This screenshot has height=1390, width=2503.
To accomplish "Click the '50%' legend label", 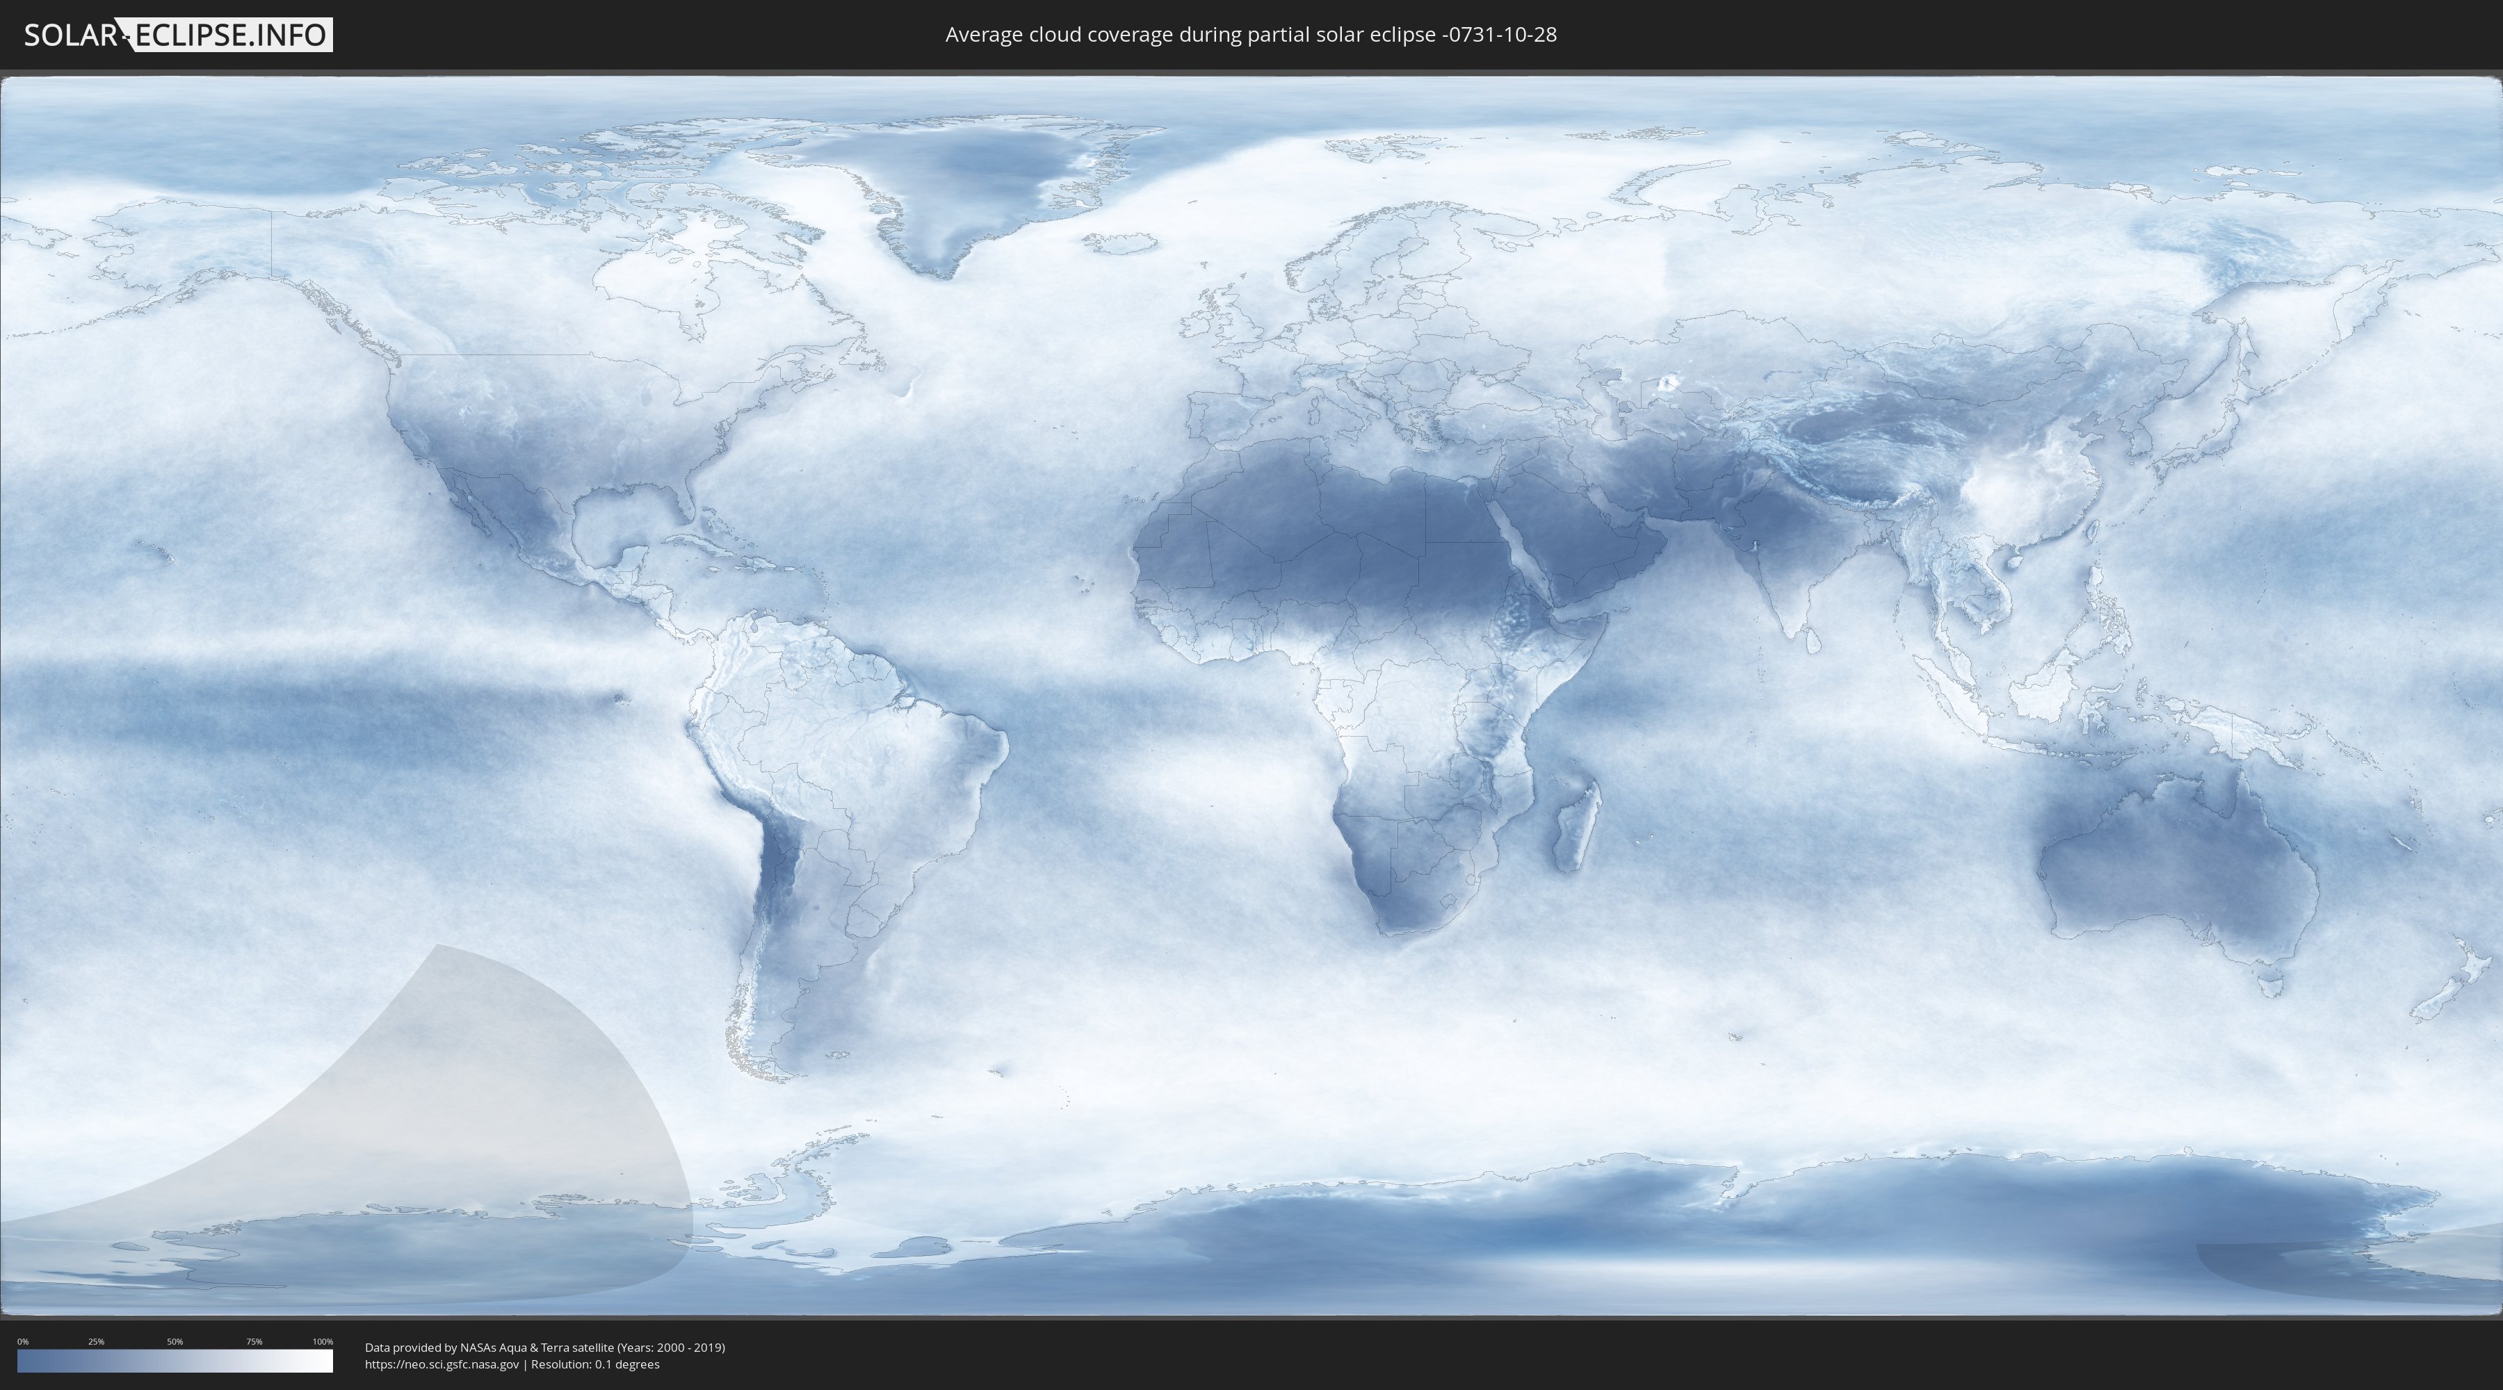I will click(x=175, y=1341).
